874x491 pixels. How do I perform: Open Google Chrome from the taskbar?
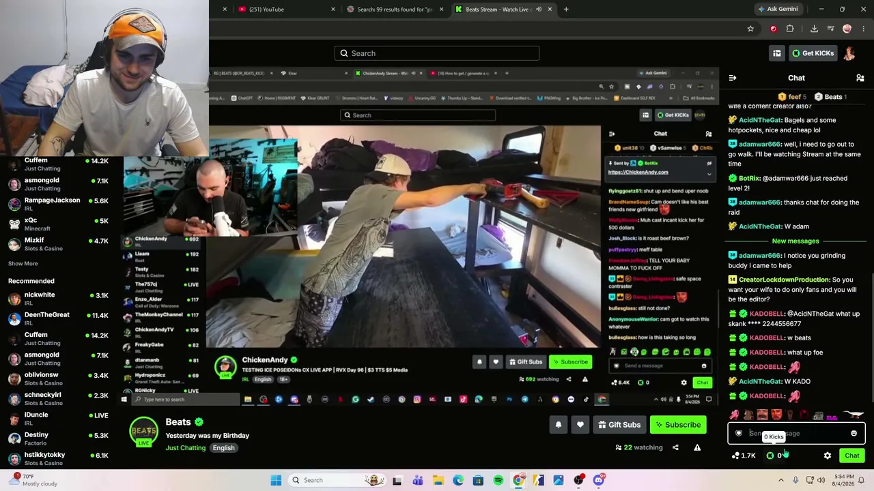pos(519,480)
